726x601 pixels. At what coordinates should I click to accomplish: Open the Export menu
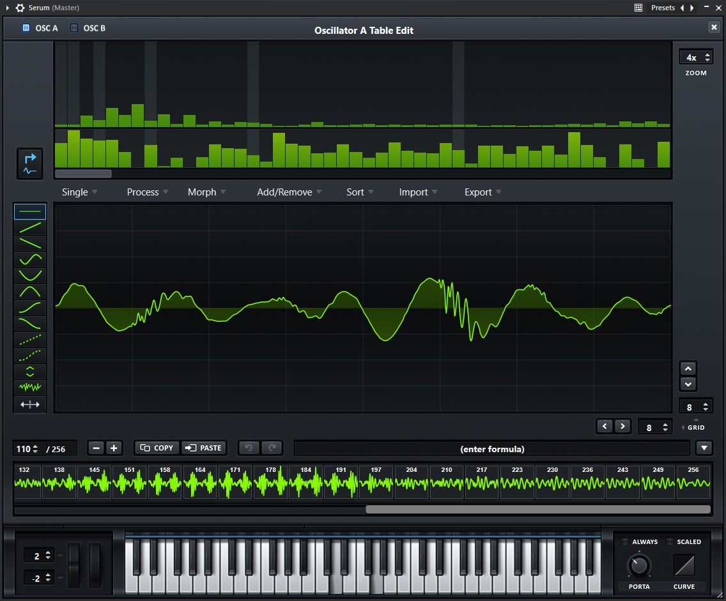[483, 192]
